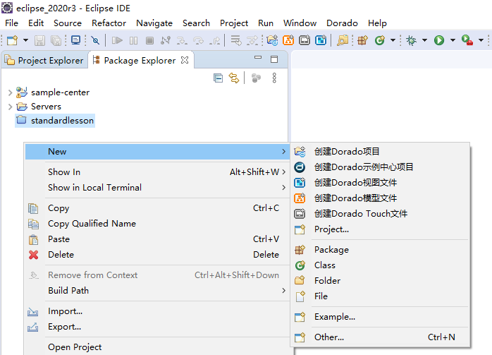This screenshot has width=492, height=355.
Task: Click the Save All toolbar icon
Action: point(56,40)
